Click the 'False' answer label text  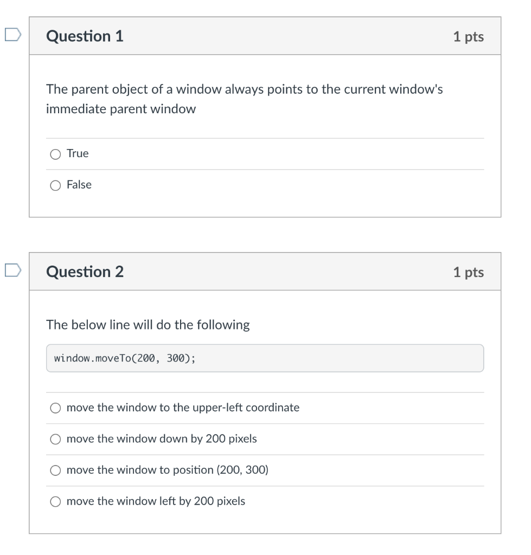[x=79, y=185]
